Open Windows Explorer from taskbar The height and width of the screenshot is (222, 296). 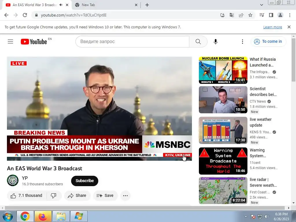click(x=61, y=216)
